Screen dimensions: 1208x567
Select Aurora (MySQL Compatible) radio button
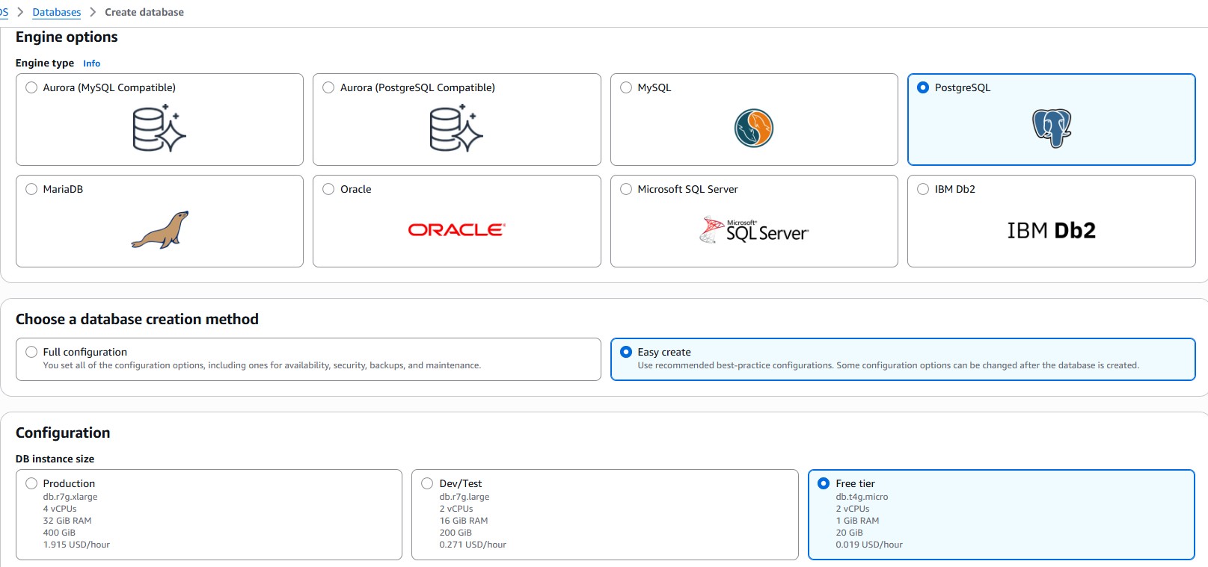click(x=31, y=87)
